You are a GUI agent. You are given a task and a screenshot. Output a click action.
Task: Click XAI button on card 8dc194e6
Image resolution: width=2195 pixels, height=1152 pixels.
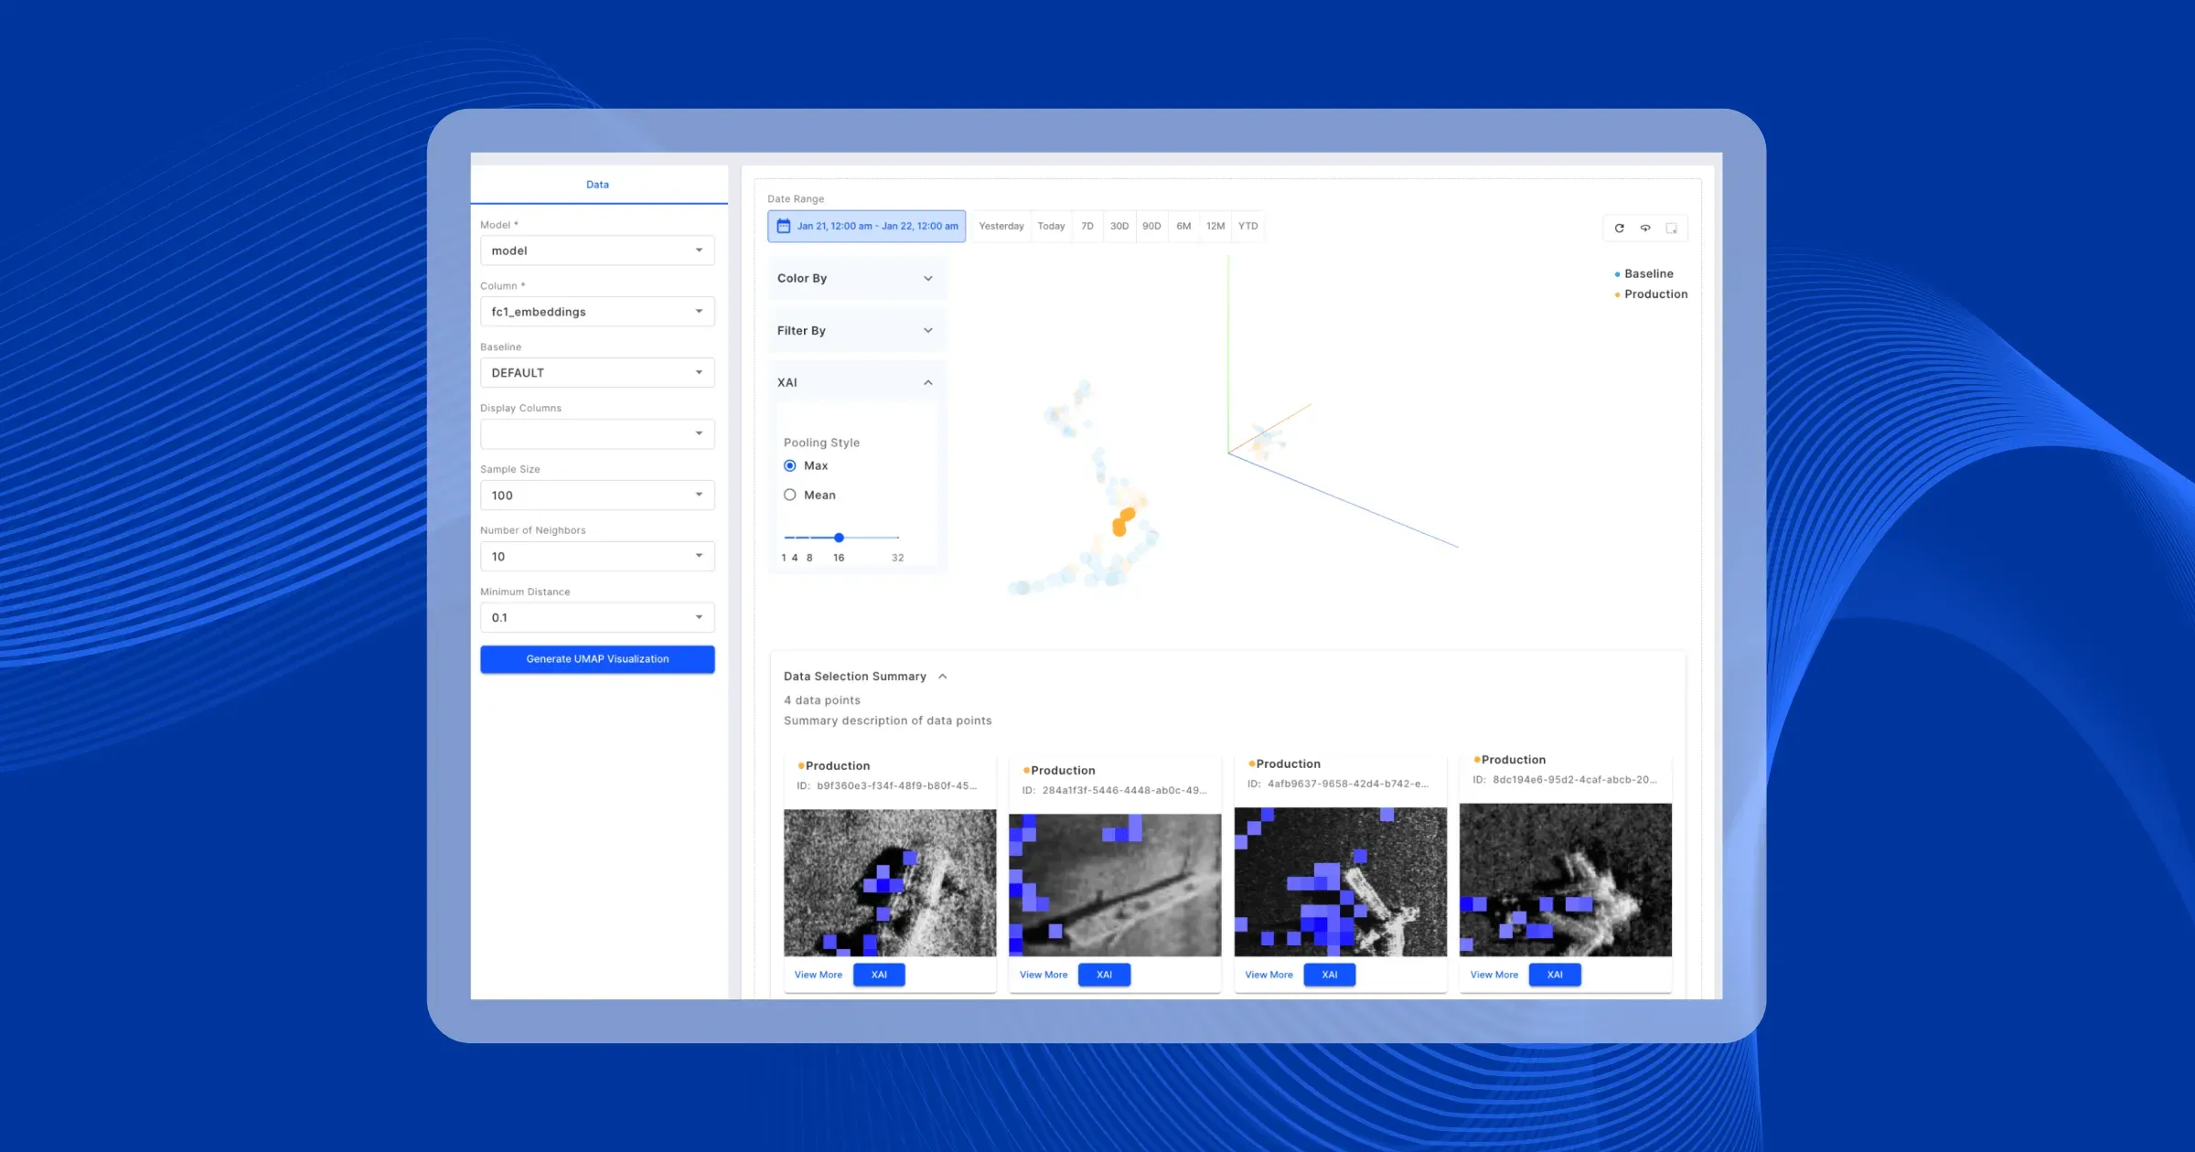coord(1555,975)
